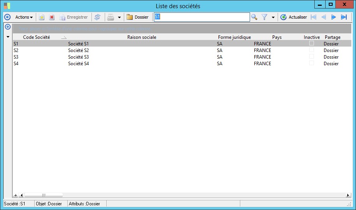
Task: Click the Pays column header
Action: (x=277, y=37)
